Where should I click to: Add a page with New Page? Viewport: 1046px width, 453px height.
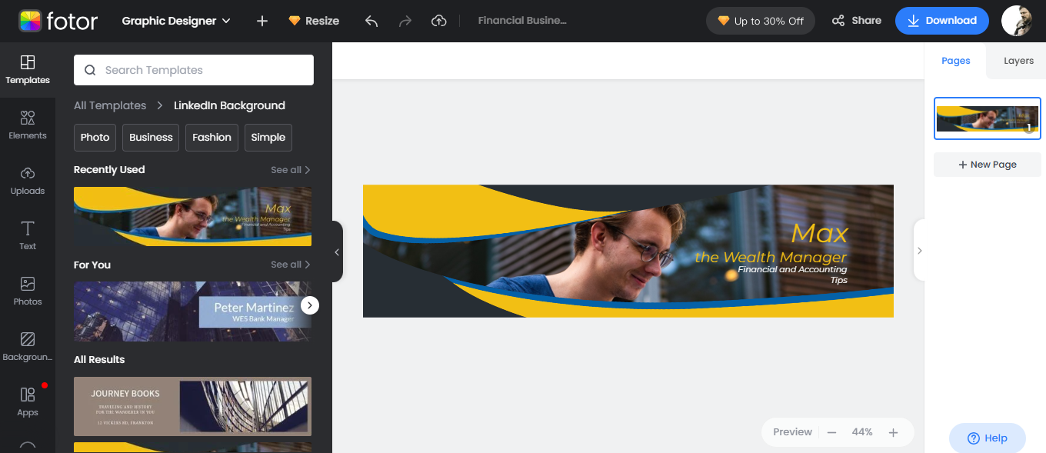click(988, 165)
